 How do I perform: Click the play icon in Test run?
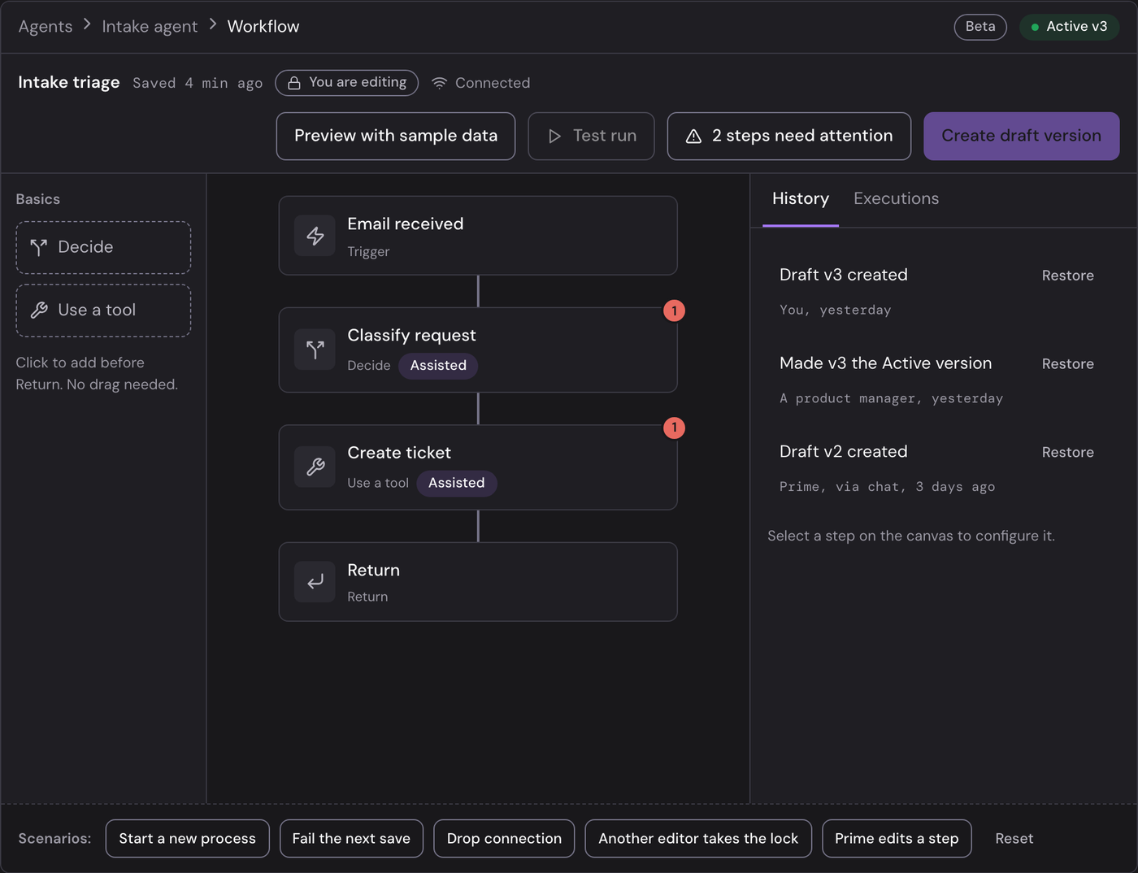pyautogui.click(x=554, y=137)
